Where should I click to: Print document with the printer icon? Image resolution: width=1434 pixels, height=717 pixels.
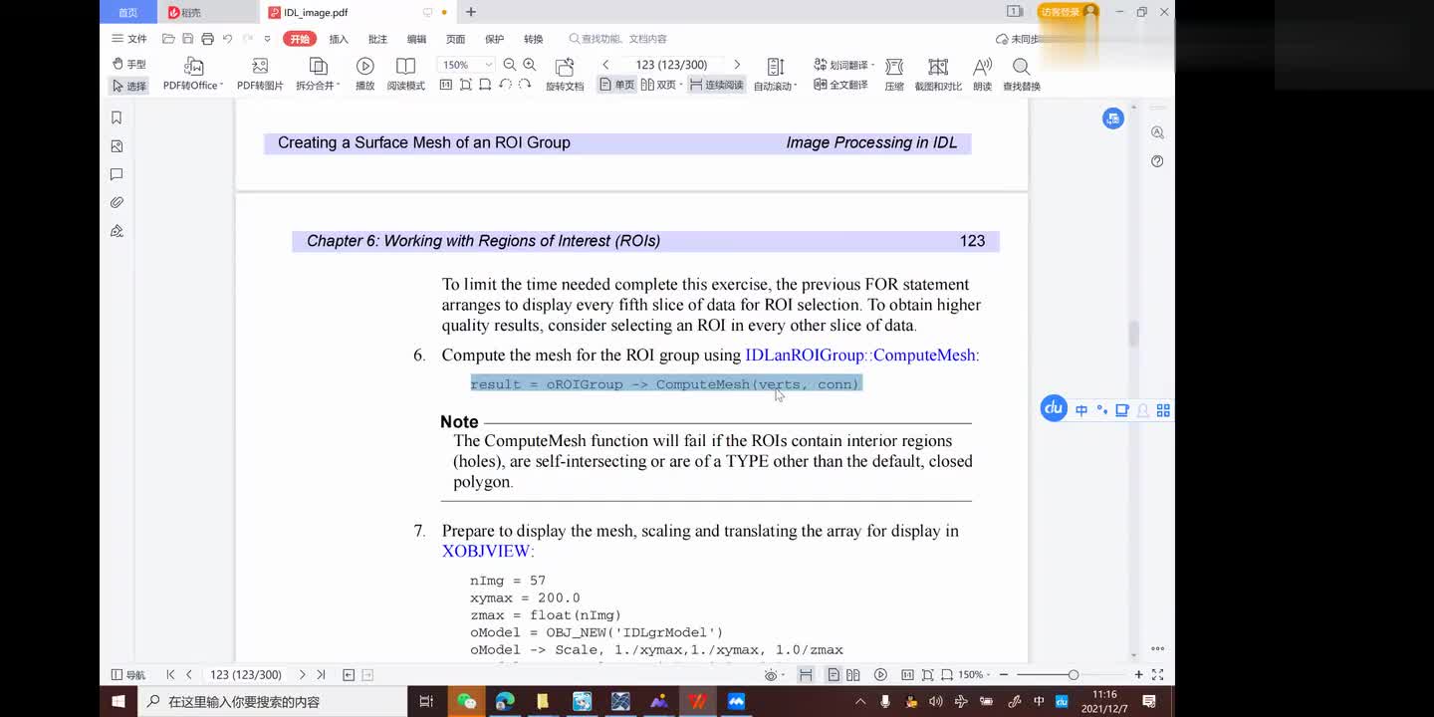207,39
